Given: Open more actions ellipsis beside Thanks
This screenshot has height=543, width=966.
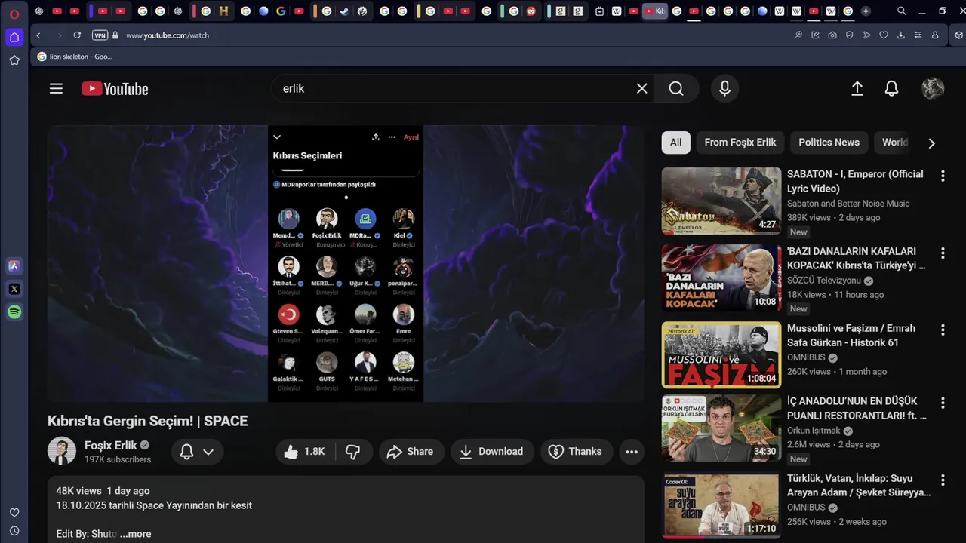Looking at the screenshot, I should tap(632, 452).
